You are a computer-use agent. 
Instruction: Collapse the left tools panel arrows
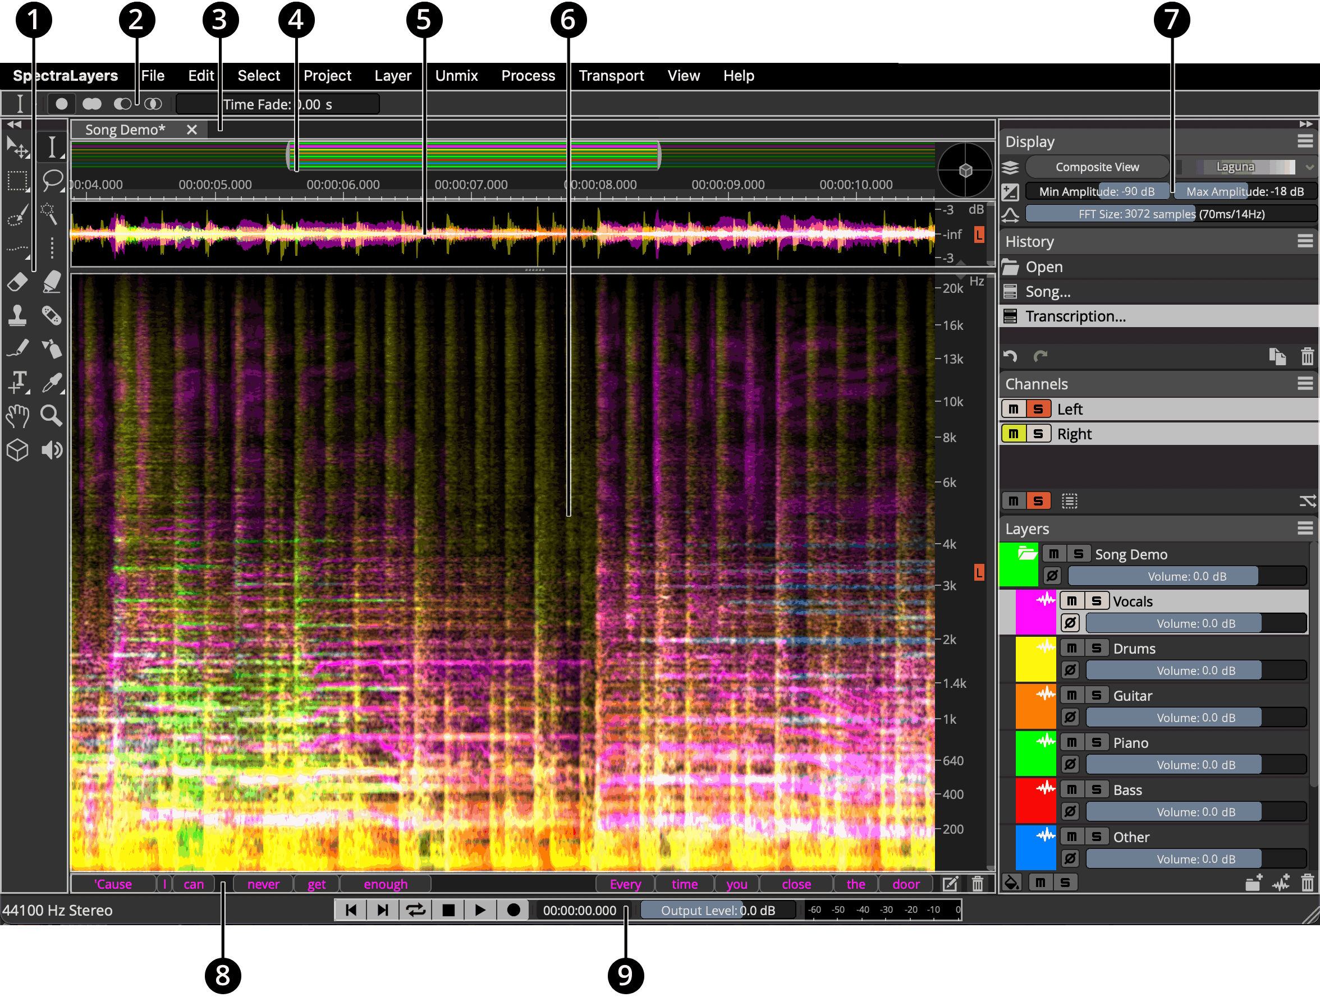pyautogui.click(x=15, y=125)
